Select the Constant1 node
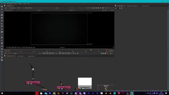 [x=85, y=83]
